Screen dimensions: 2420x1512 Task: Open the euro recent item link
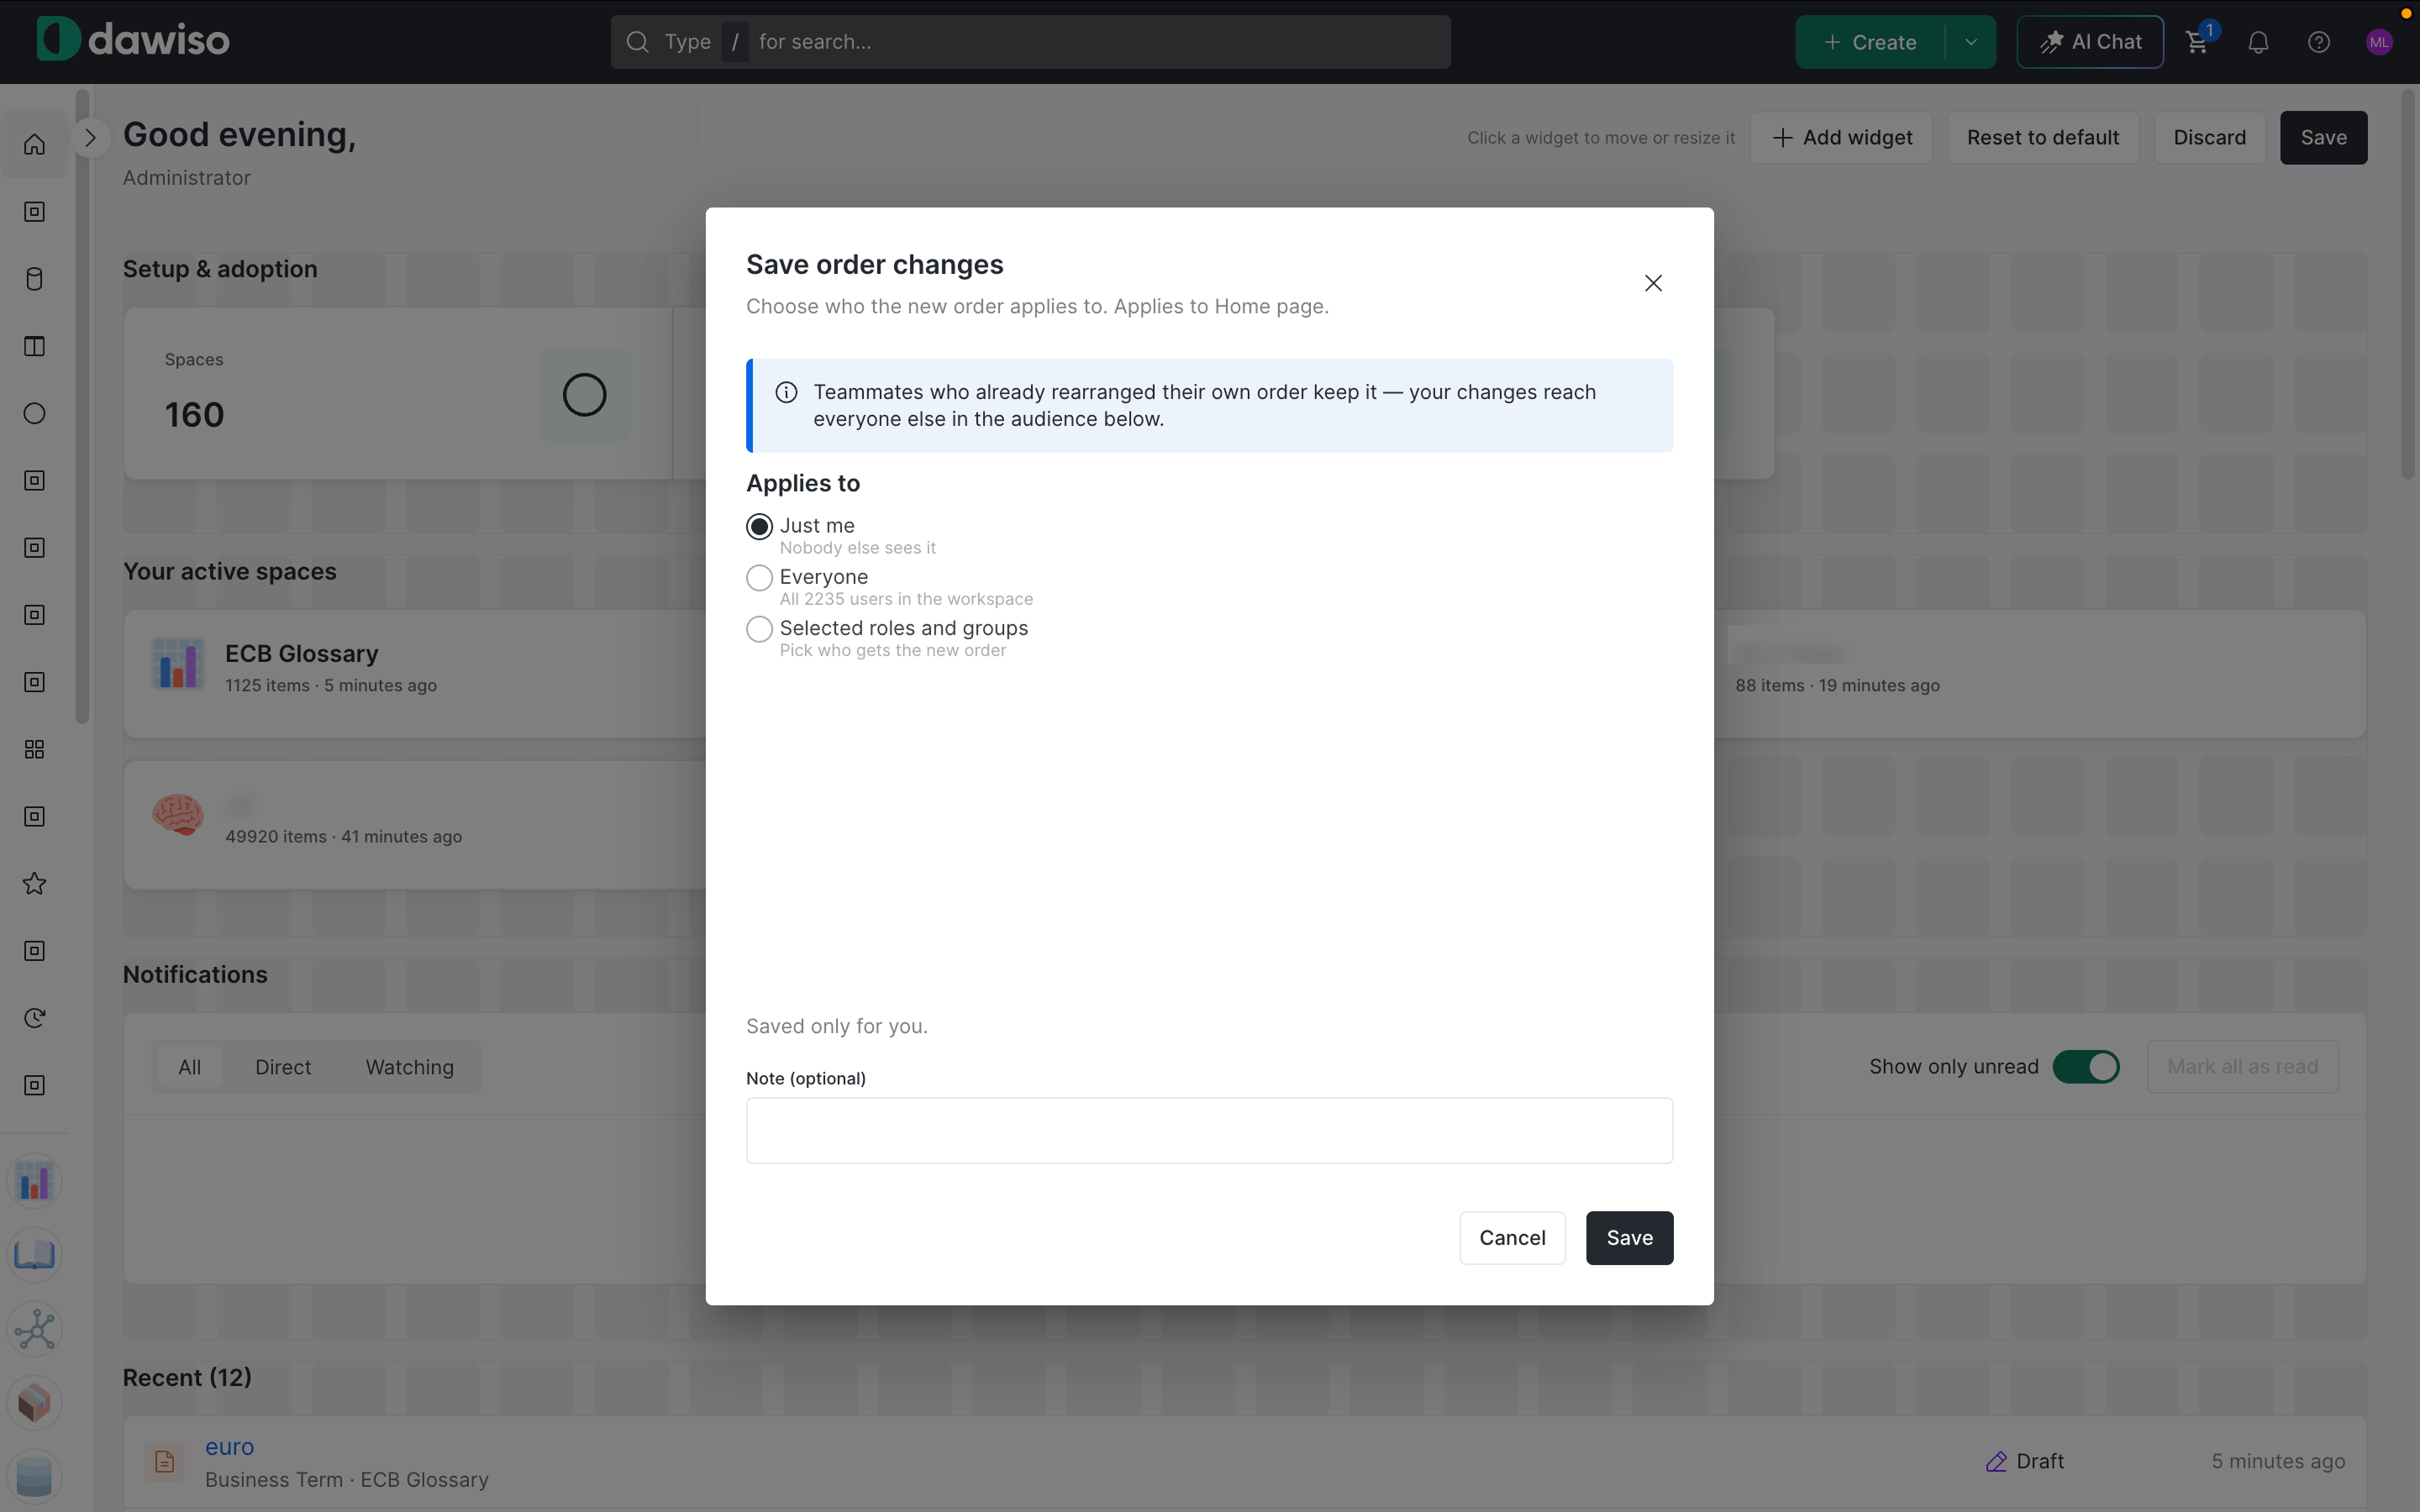click(229, 1447)
